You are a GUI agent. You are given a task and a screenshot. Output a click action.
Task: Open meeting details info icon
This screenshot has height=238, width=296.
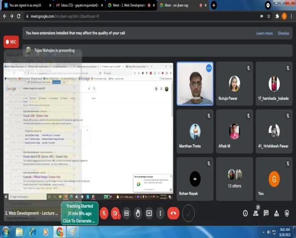pos(245,213)
